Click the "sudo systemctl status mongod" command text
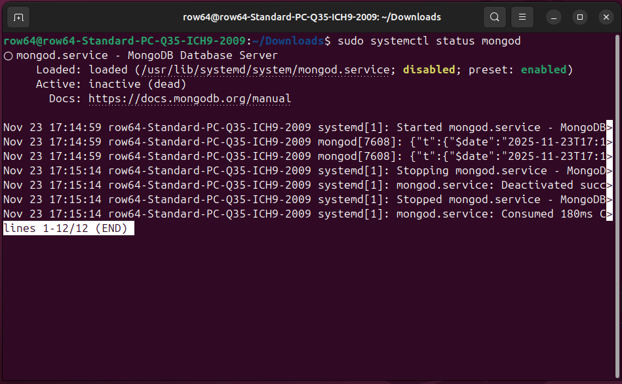The height and width of the screenshot is (384, 622). pos(429,41)
